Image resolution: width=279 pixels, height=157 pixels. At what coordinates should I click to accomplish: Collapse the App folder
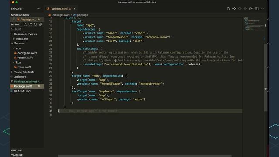click(14, 48)
